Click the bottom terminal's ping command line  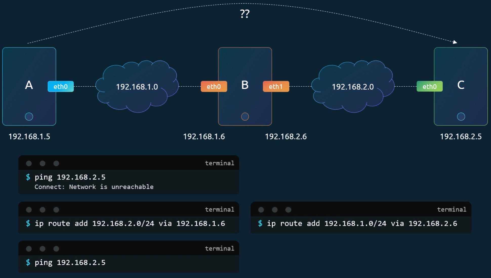pos(70,263)
